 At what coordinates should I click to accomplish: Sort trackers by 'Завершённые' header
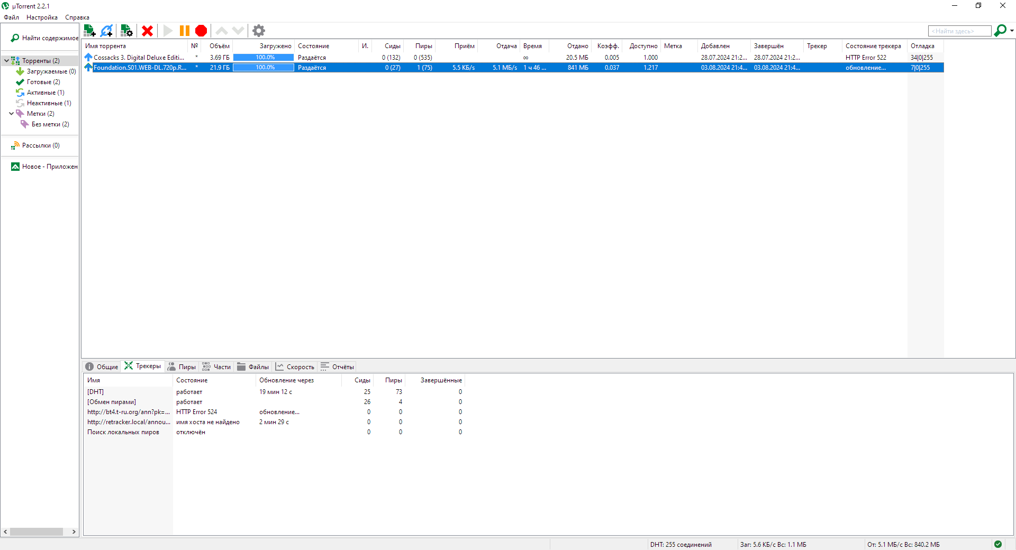(436, 380)
